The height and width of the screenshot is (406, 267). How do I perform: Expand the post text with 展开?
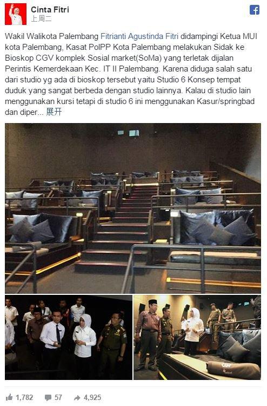click(x=54, y=112)
